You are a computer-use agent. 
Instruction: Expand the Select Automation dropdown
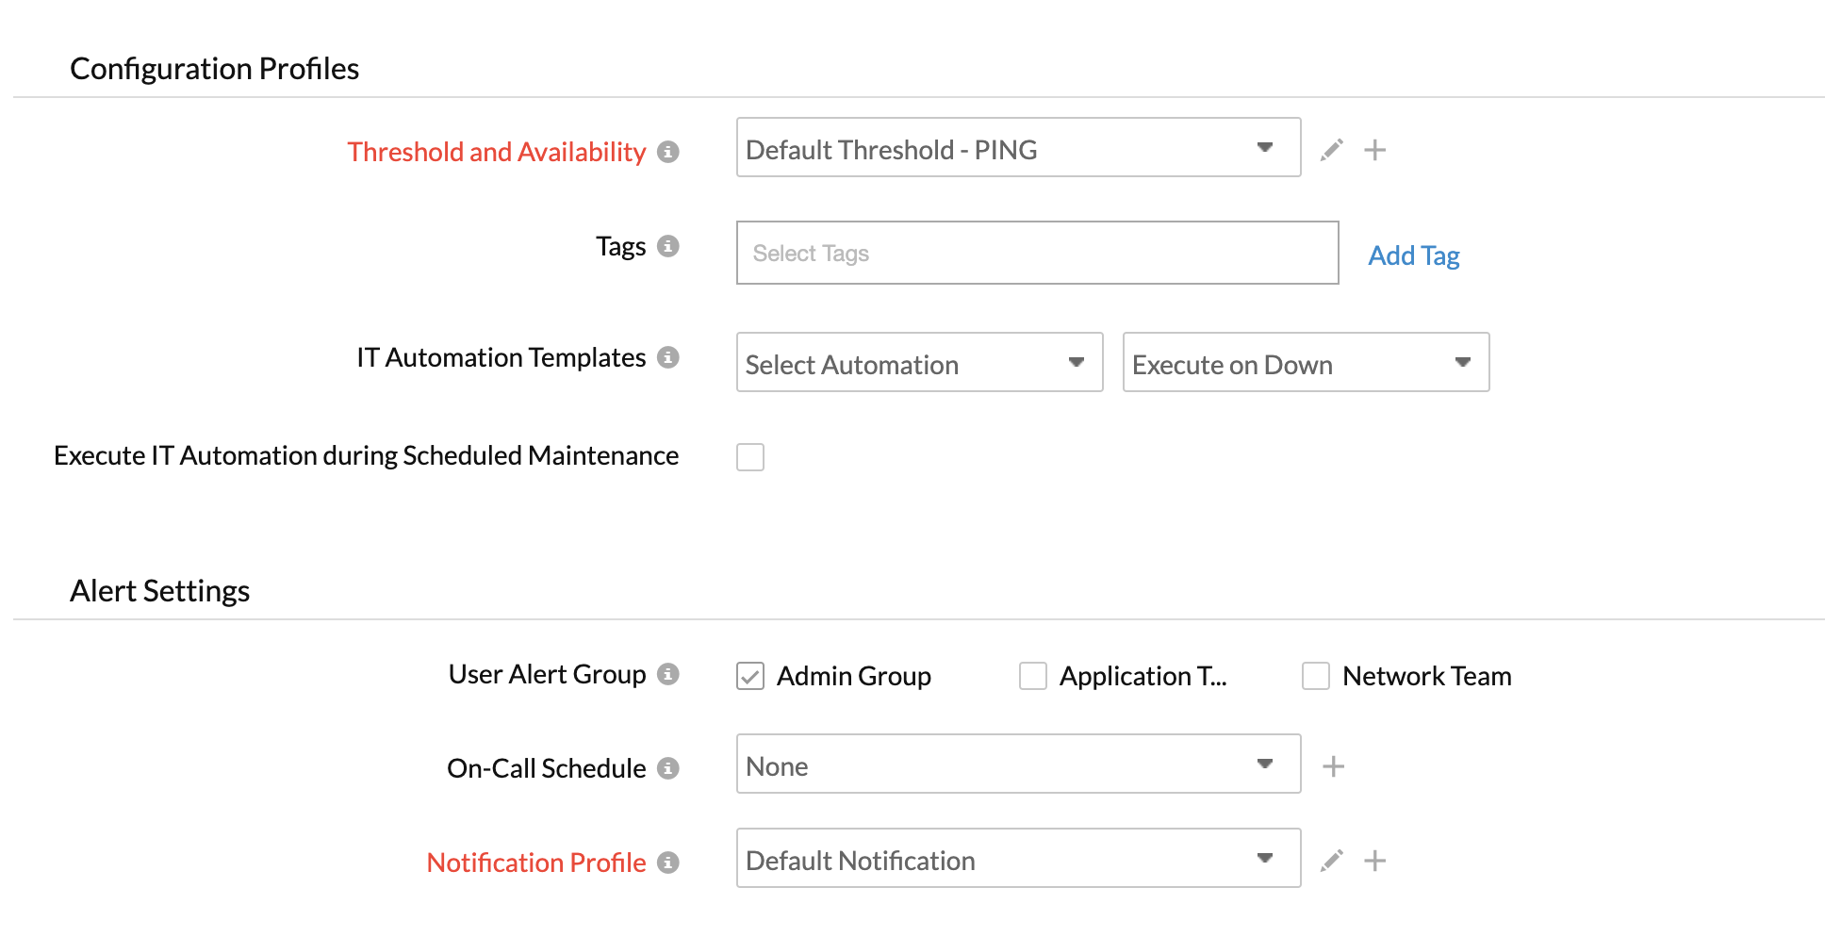(919, 363)
